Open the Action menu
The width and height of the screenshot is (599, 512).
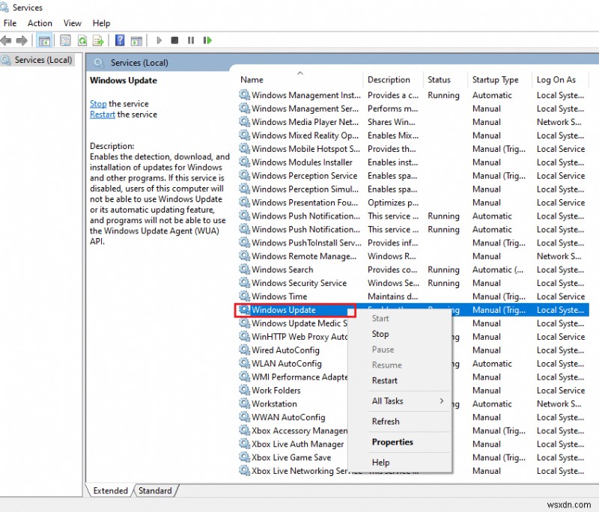(x=39, y=23)
